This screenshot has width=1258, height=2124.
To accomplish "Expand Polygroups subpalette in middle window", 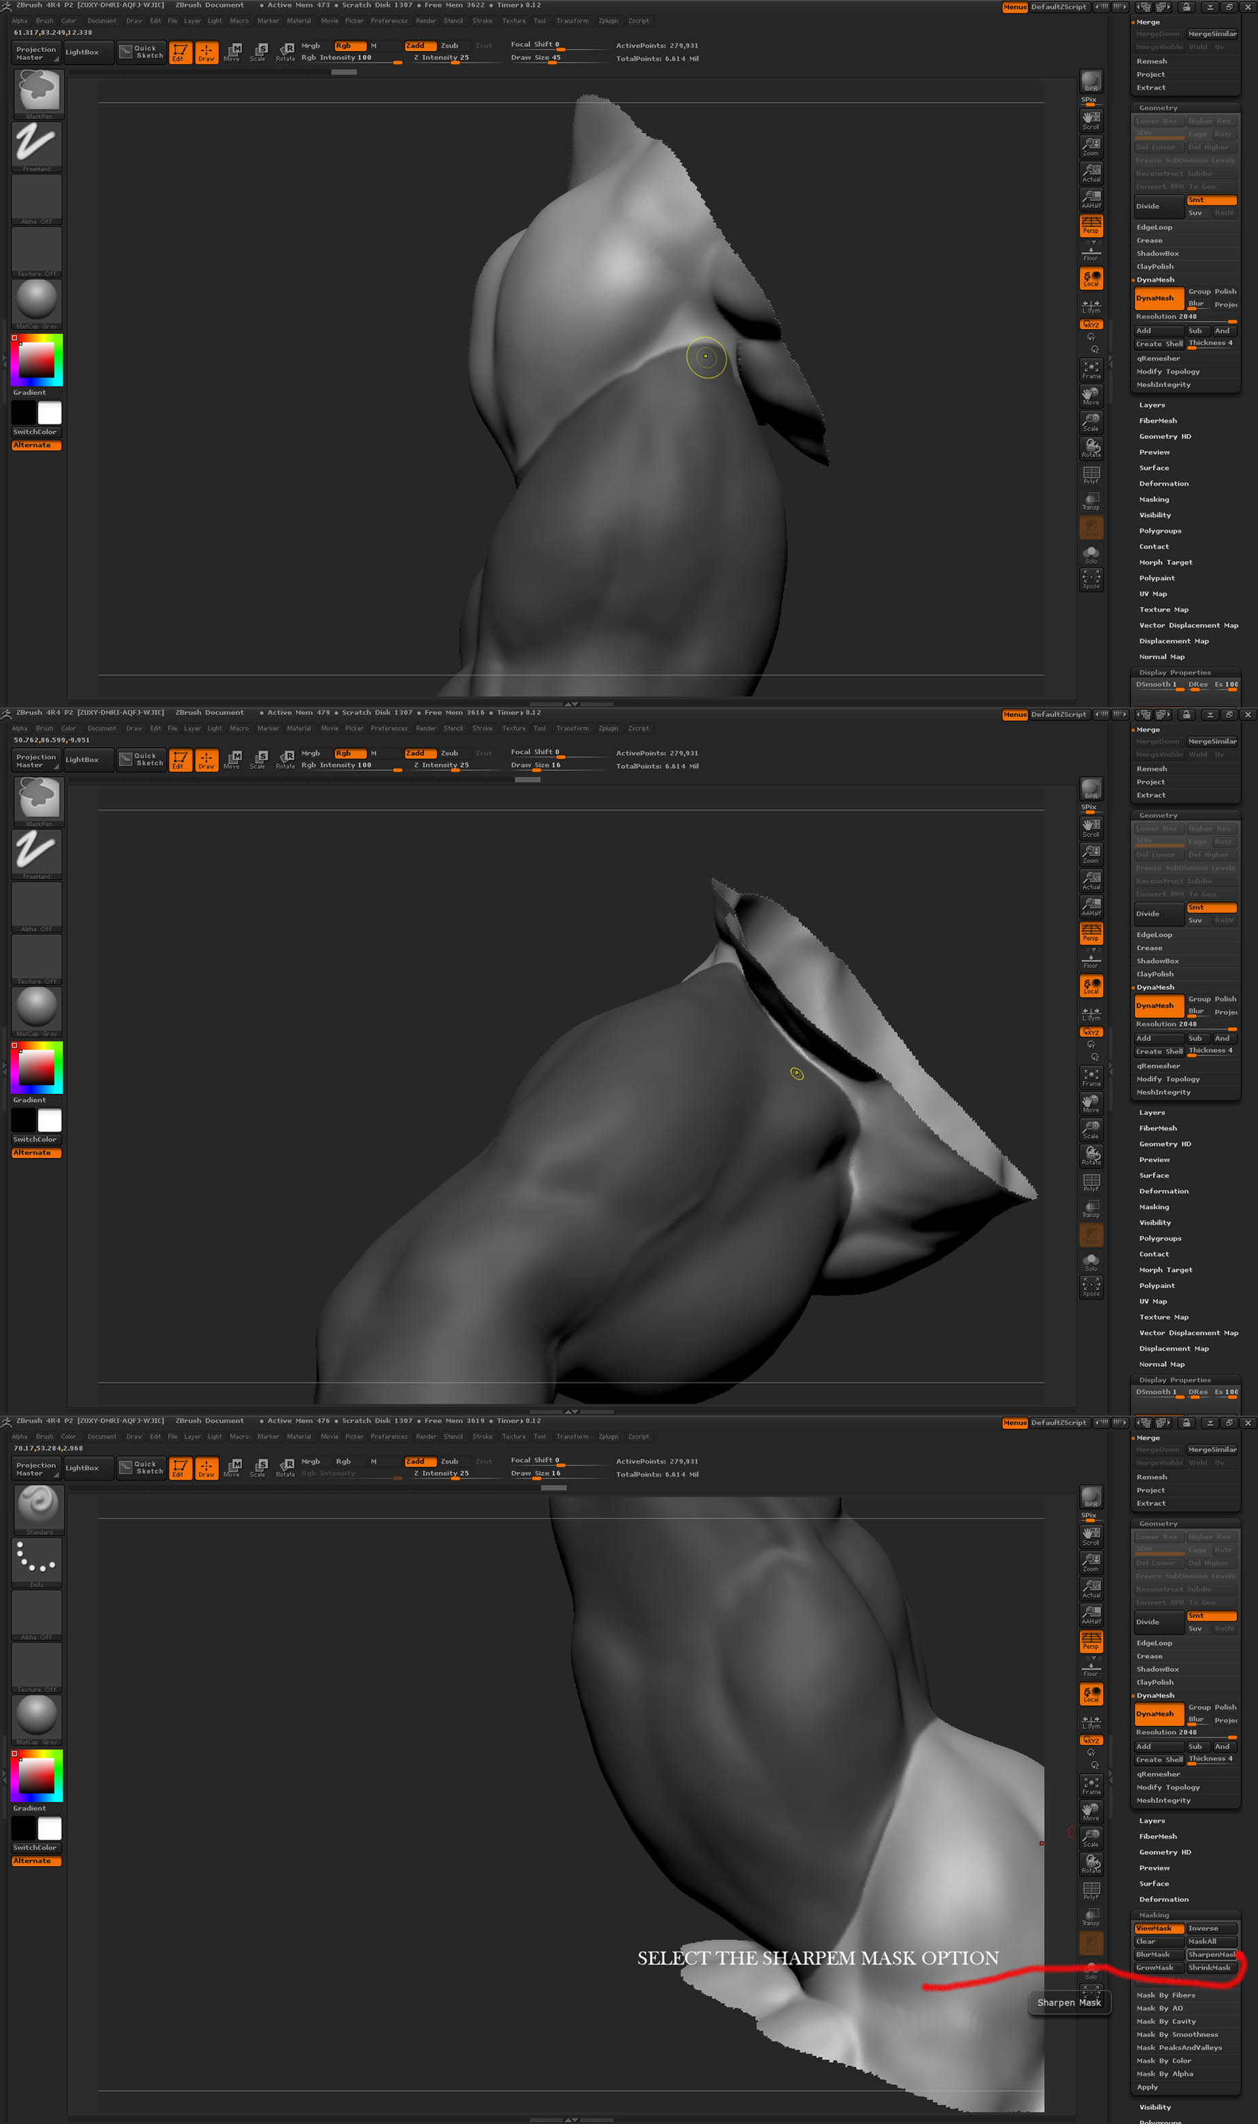I will point(1159,1238).
